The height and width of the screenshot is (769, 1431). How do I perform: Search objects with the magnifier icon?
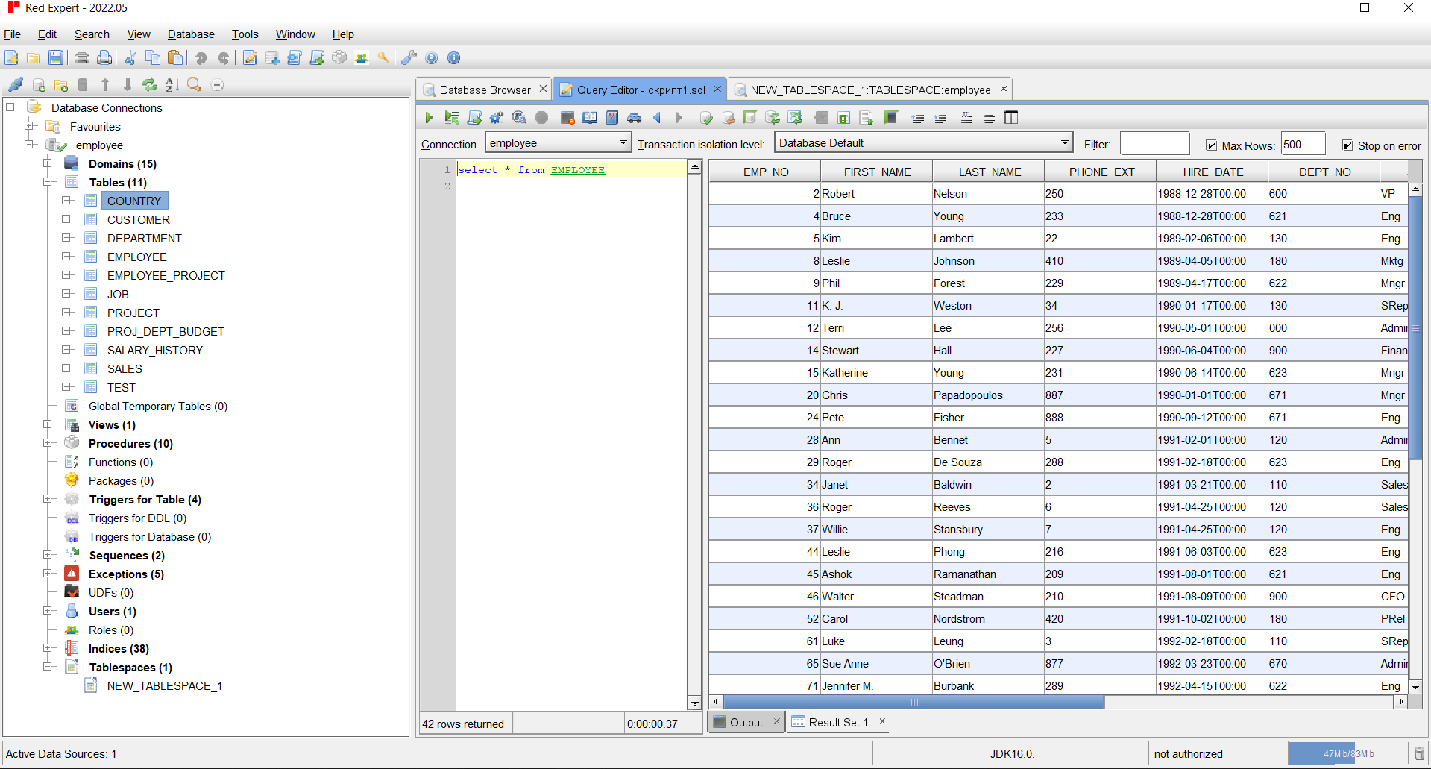pyautogui.click(x=194, y=84)
